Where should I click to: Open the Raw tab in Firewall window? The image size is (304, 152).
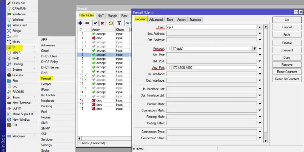pyautogui.click(x=124, y=16)
